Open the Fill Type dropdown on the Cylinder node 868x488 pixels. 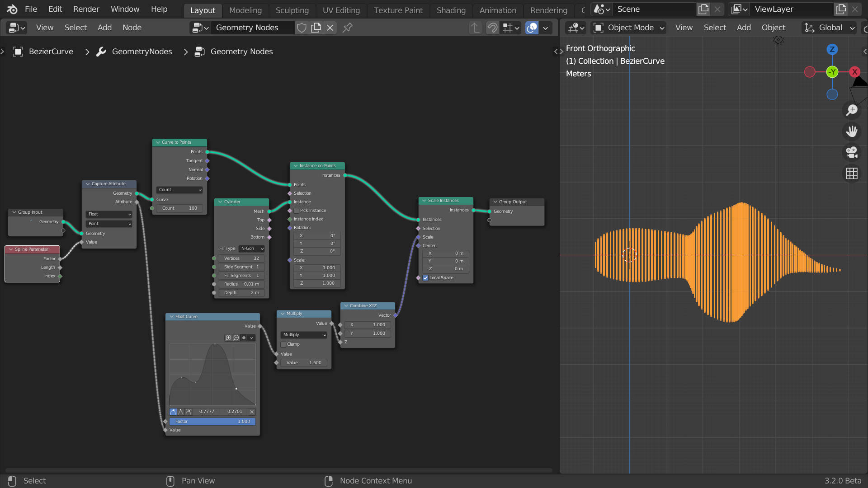(x=251, y=249)
